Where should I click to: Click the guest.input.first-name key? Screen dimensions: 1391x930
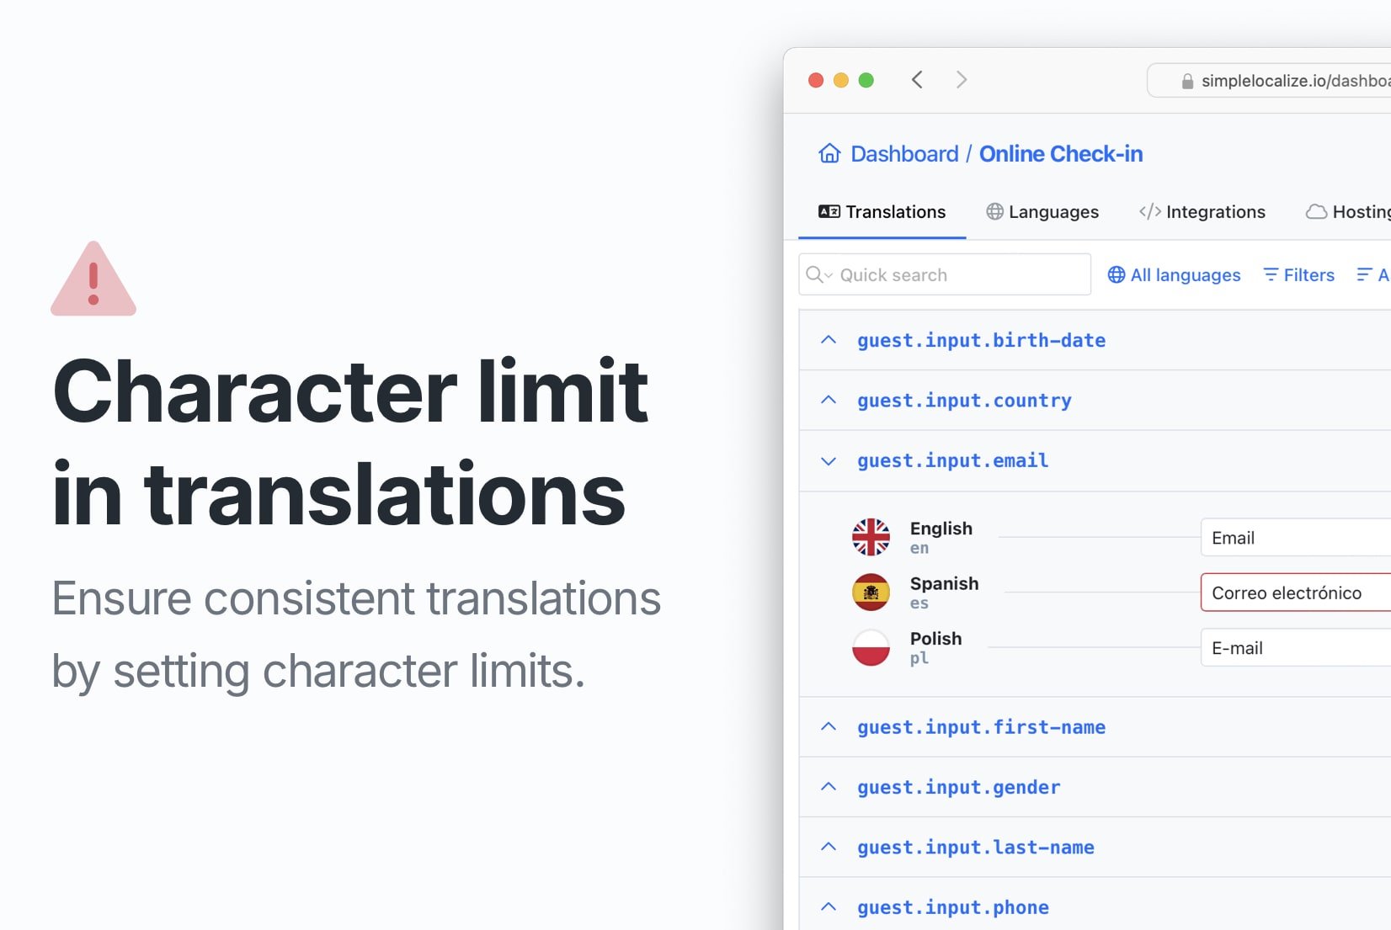click(x=982, y=727)
